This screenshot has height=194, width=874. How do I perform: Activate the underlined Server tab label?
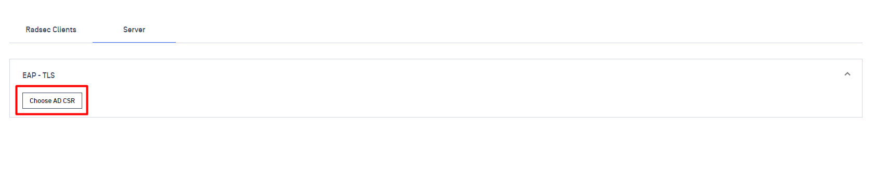(134, 30)
